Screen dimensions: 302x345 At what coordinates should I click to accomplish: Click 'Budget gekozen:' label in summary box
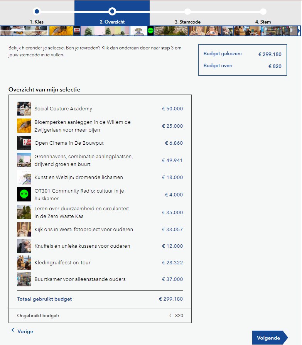(x=223, y=54)
